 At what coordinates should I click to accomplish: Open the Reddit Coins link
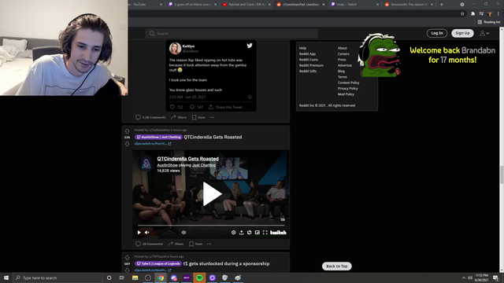[x=309, y=60]
